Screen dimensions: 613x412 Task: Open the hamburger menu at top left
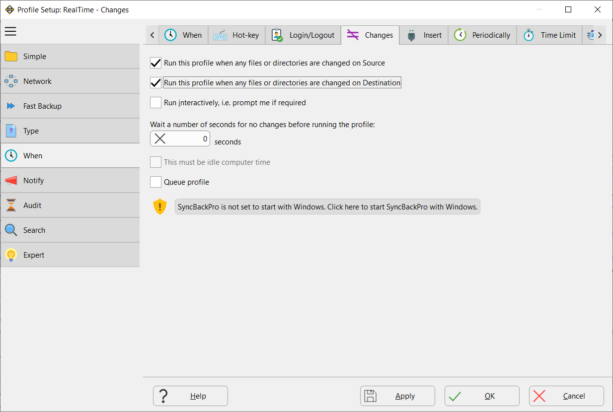click(x=10, y=32)
